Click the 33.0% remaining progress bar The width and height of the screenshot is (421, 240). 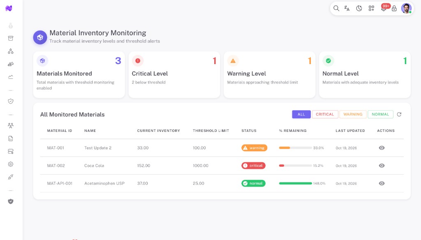click(x=295, y=148)
